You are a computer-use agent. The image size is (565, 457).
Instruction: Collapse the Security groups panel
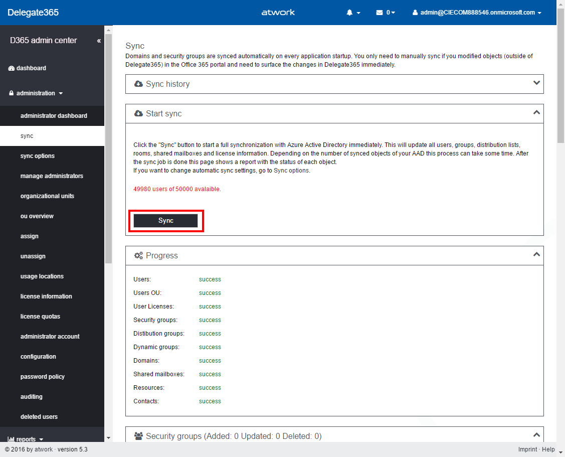[536, 435]
